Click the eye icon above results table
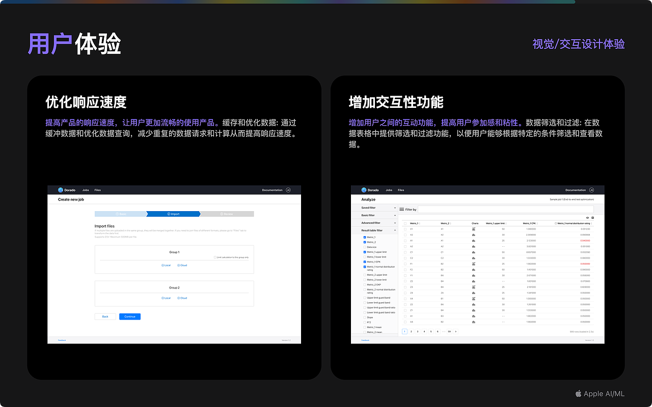The width and height of the screenshot is (652, 407). pyautogui.click(x=587, y=218)
